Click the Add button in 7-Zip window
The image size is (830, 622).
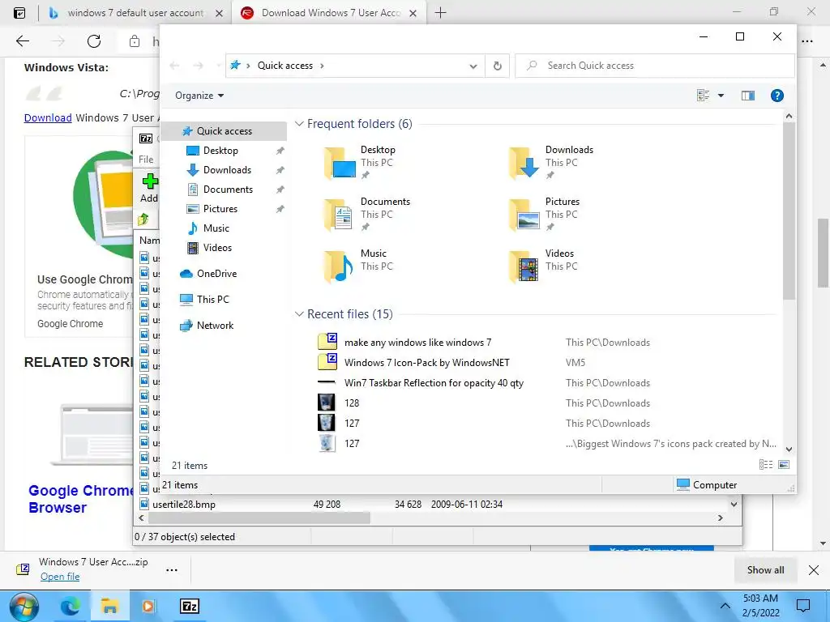point(149,188)
